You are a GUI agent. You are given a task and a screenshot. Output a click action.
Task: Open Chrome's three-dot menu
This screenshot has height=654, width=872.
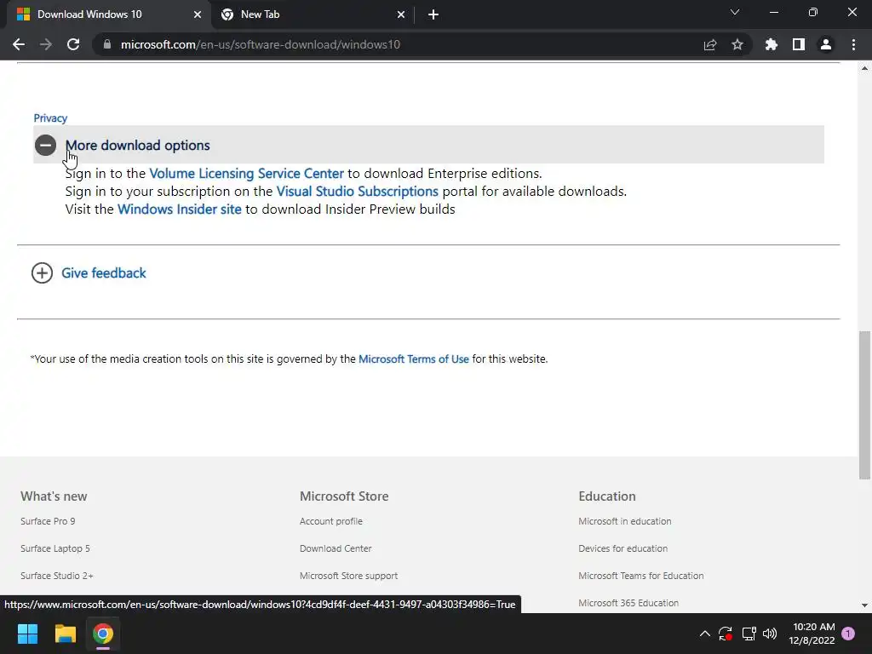pyautogui.click(x=853, y=44)
